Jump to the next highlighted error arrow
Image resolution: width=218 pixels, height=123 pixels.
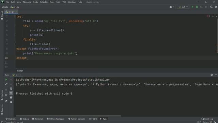point(216,16)
